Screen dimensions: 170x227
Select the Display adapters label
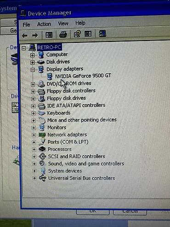pyautogui.click(x=65, y=69)
